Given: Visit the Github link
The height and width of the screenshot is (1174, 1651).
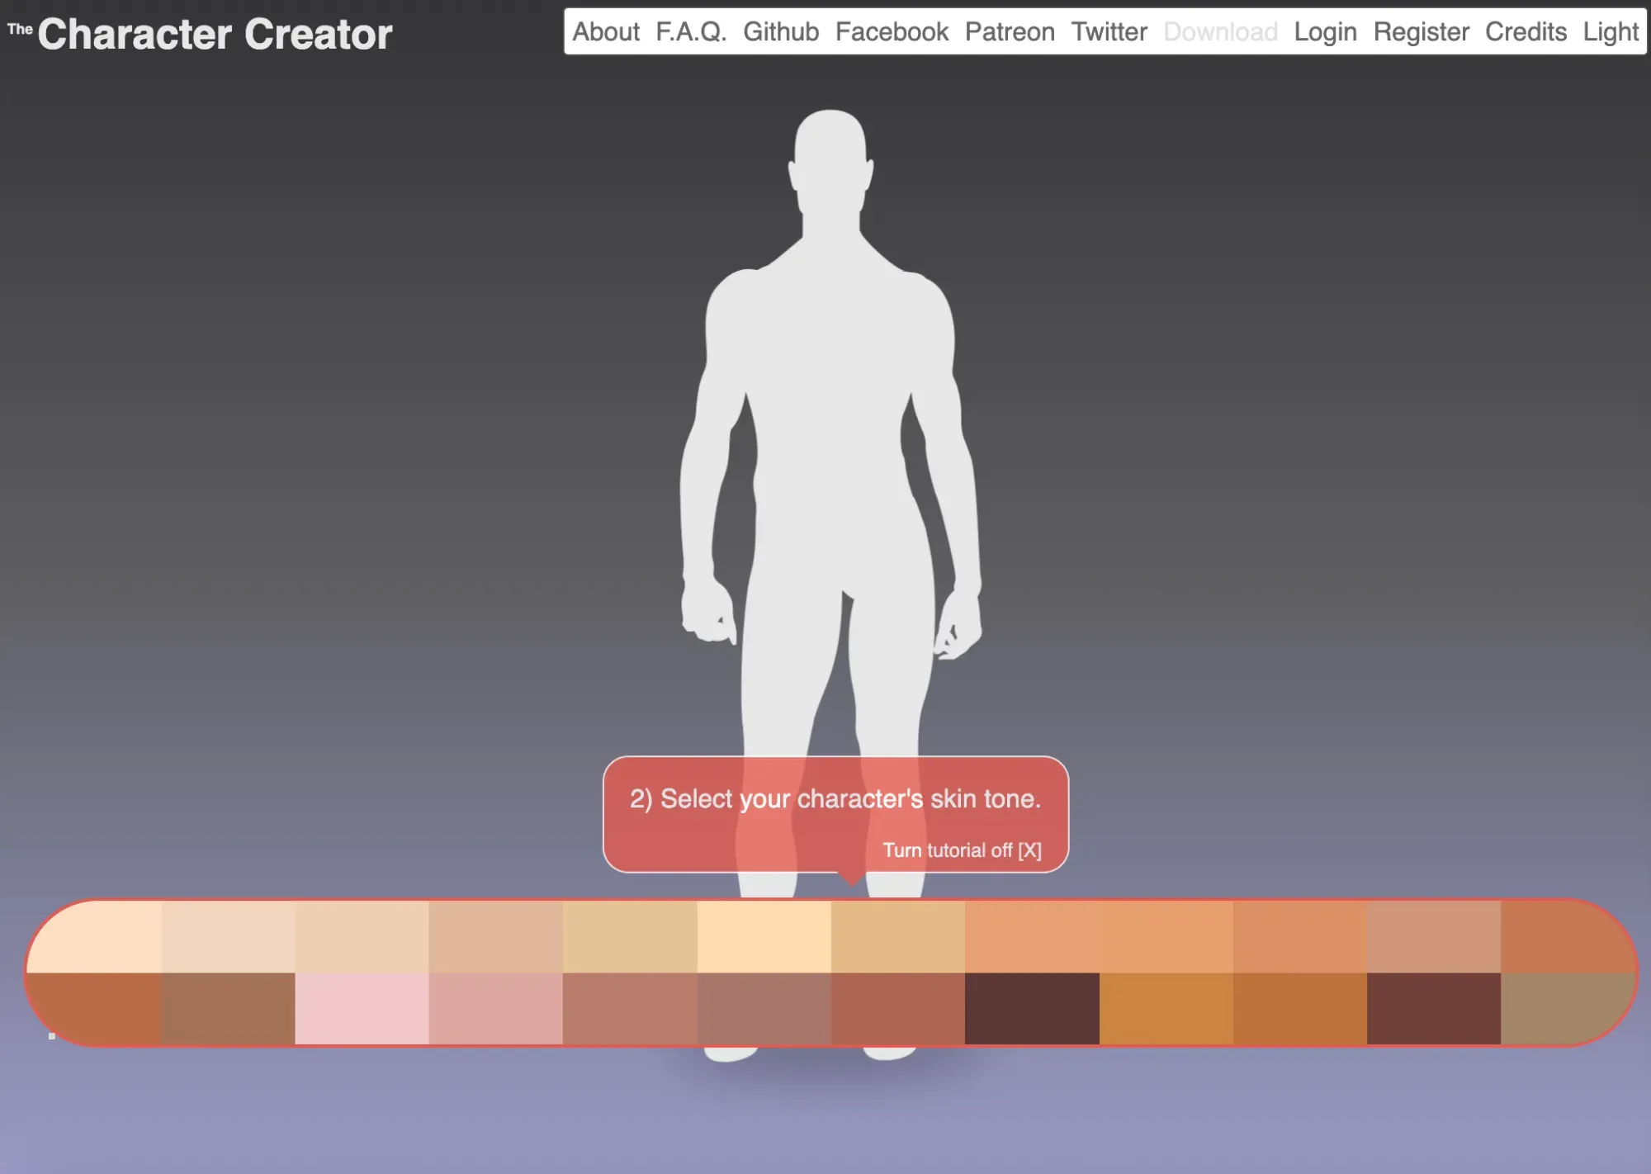Looking at the screenshot, I should tap(782, 31).
